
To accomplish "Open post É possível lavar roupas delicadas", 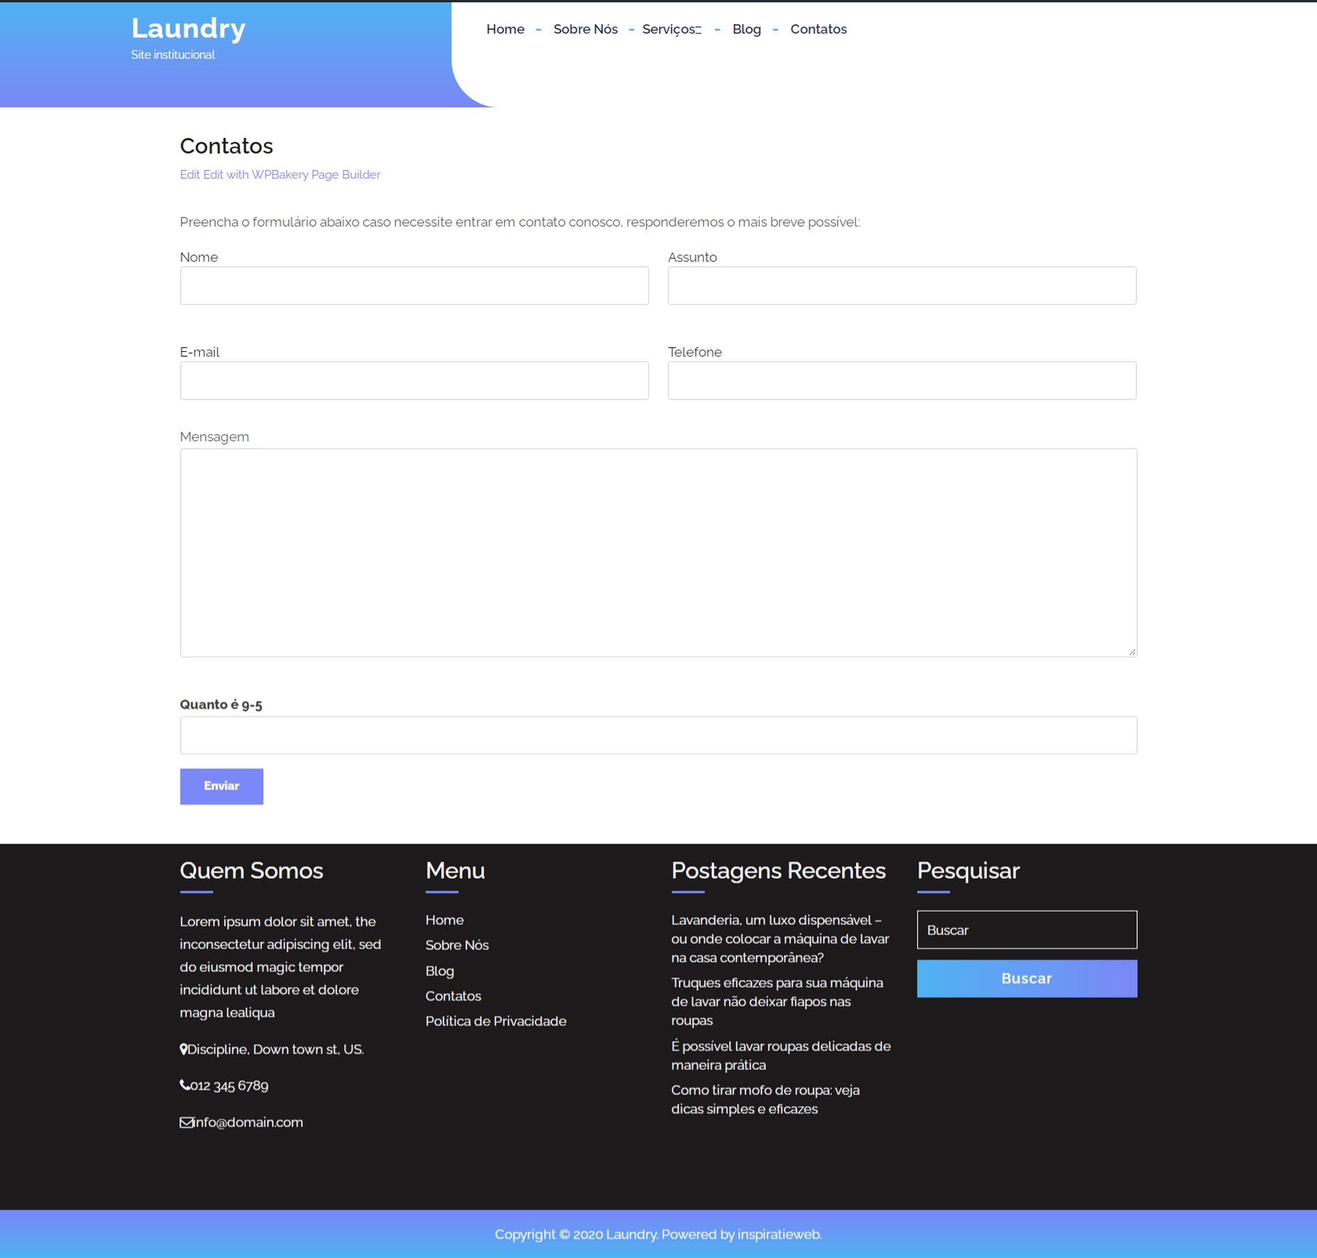I will coord(780,1055).
